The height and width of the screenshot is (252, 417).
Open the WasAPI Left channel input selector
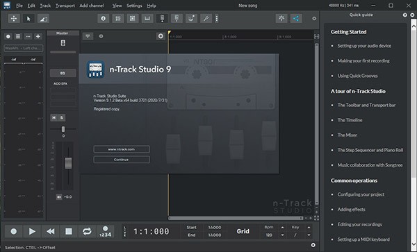[x=24, y=48]
